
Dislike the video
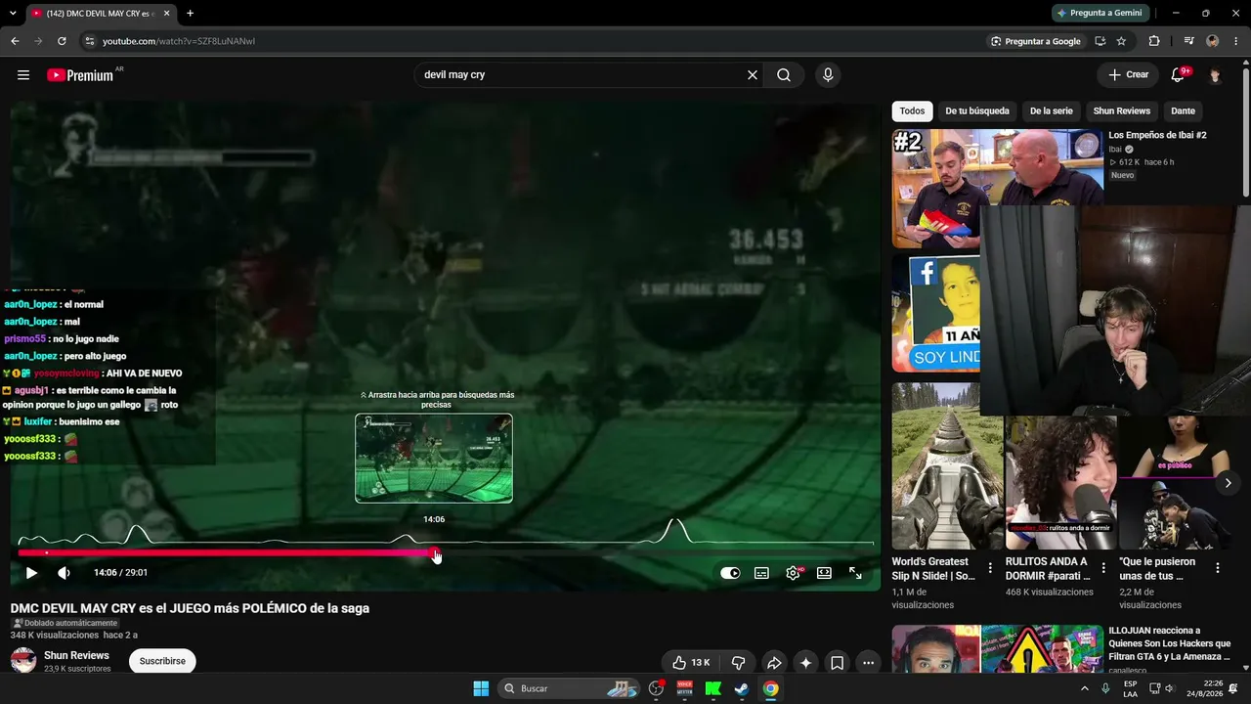(x=738, y=663)
